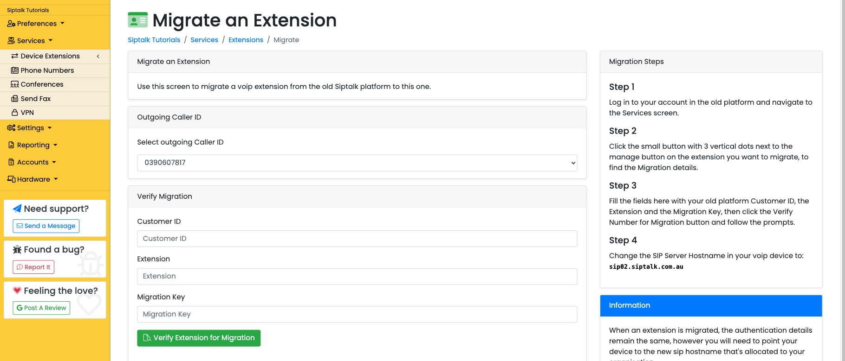Open the Settings sidebar menu
The height and width of the screenshot is (361, 845).
pos(30,128)
